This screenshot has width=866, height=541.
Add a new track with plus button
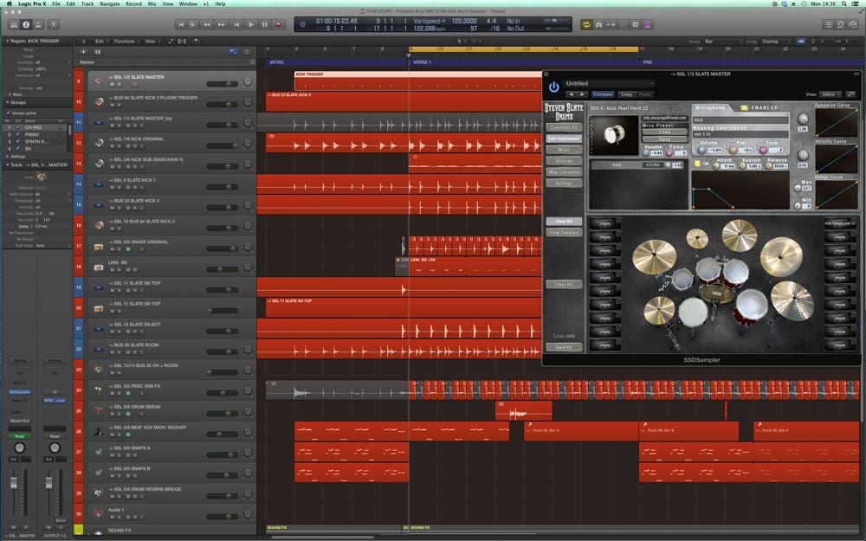pos(83,51)
